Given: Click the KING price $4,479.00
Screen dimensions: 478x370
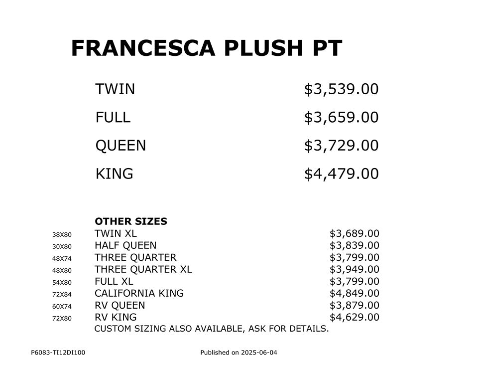Looking at the screenshot, I should click(341, 174).
